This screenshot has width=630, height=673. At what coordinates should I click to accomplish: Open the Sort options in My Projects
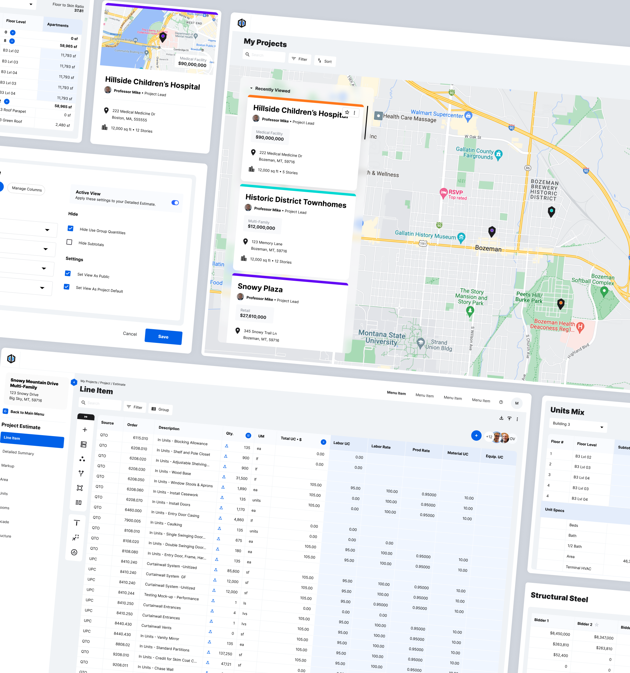[x=325, y=61]
